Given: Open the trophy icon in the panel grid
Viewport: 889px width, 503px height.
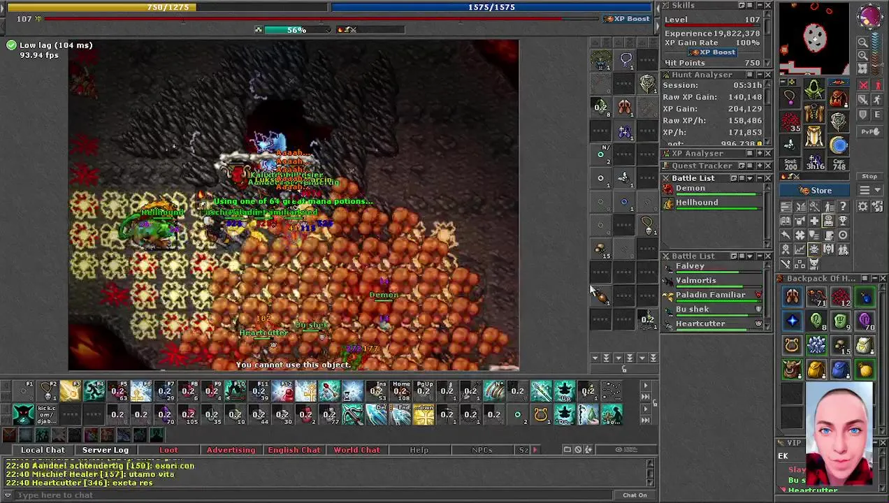Looking at the screenshot, I should (x=843, y=220).
